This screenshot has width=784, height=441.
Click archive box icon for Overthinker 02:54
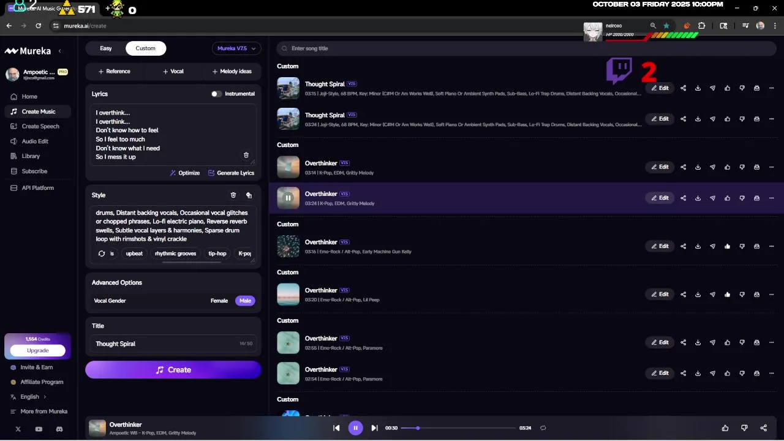(x=756, y=373)
